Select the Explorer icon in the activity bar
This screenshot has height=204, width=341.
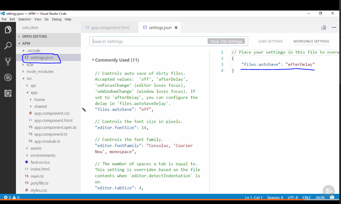(x=7, y=30)
